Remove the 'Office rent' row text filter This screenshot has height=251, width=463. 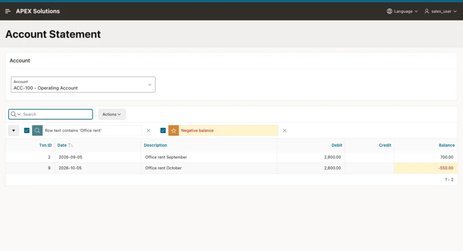148,130
